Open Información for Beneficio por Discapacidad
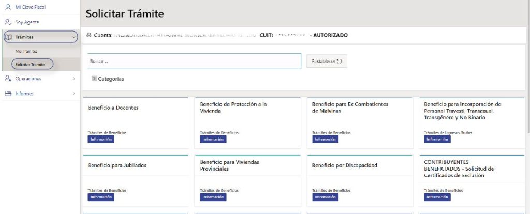Viewport: 530px width, 214px height. pyautogui.click(x=325, y=197)
